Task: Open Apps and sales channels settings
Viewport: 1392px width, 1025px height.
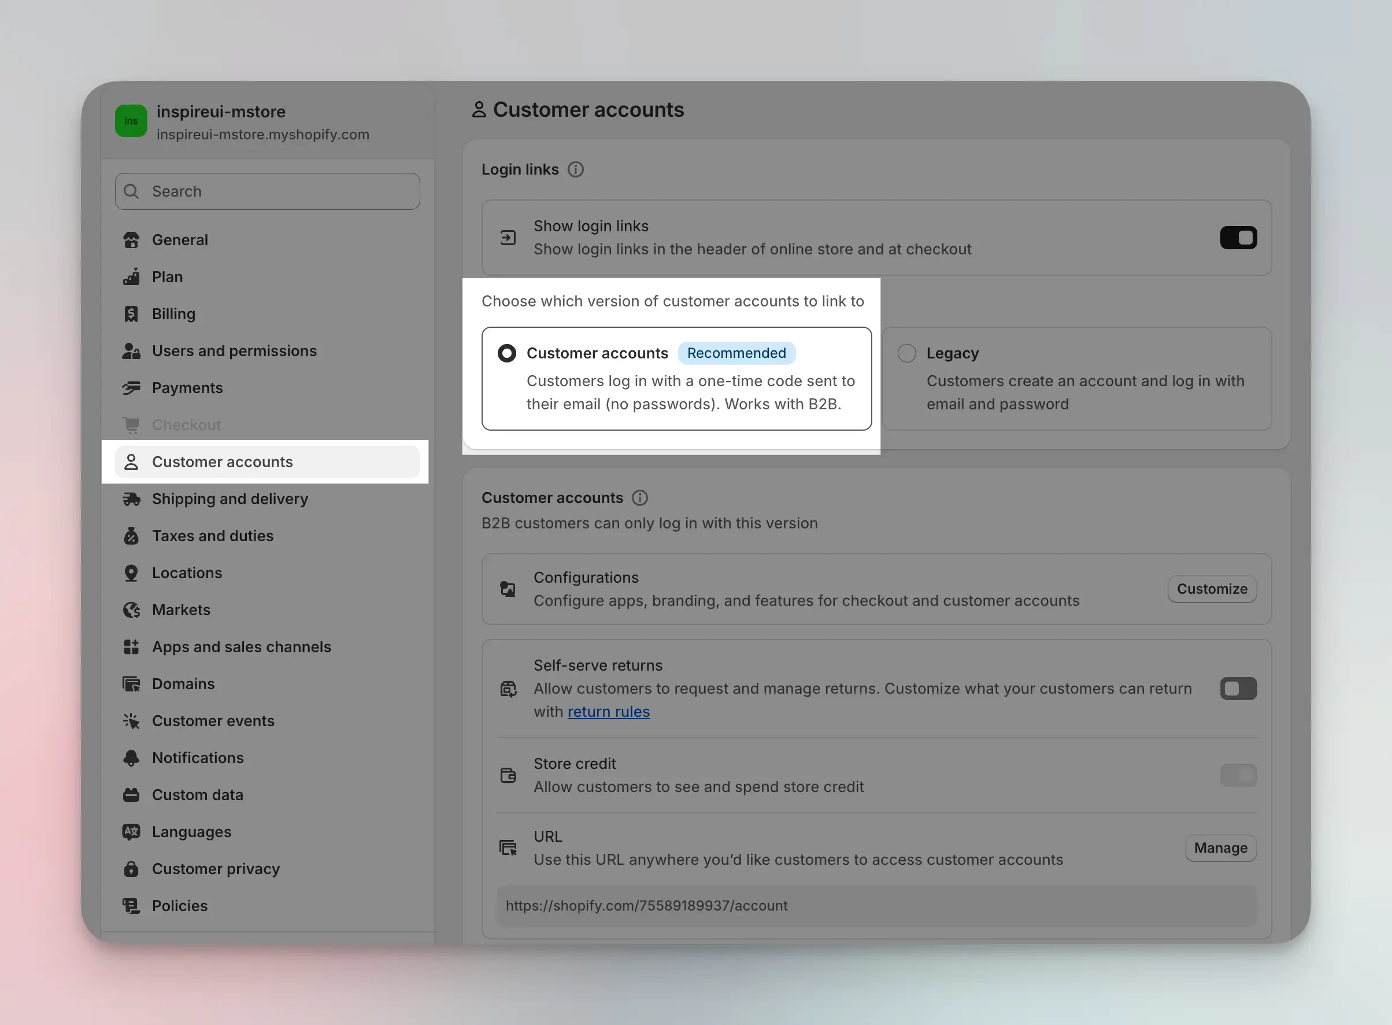Action: coord(241,646)
